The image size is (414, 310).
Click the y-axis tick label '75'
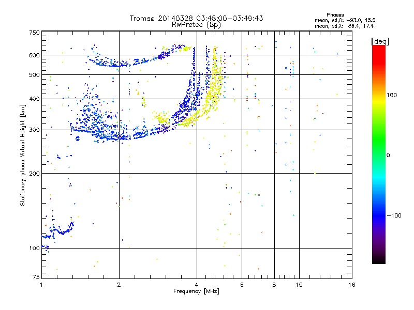[x=36, y=277]
